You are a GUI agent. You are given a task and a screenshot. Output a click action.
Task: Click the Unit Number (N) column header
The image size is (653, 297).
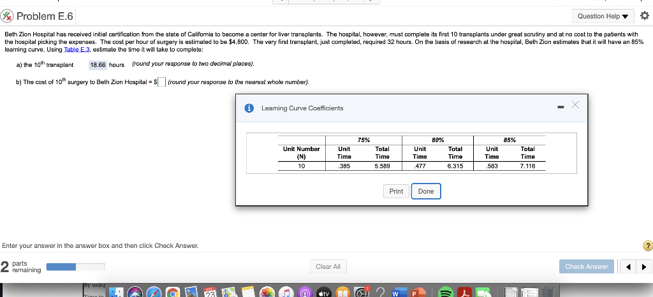pyautogui.click(x=302, y=153)
